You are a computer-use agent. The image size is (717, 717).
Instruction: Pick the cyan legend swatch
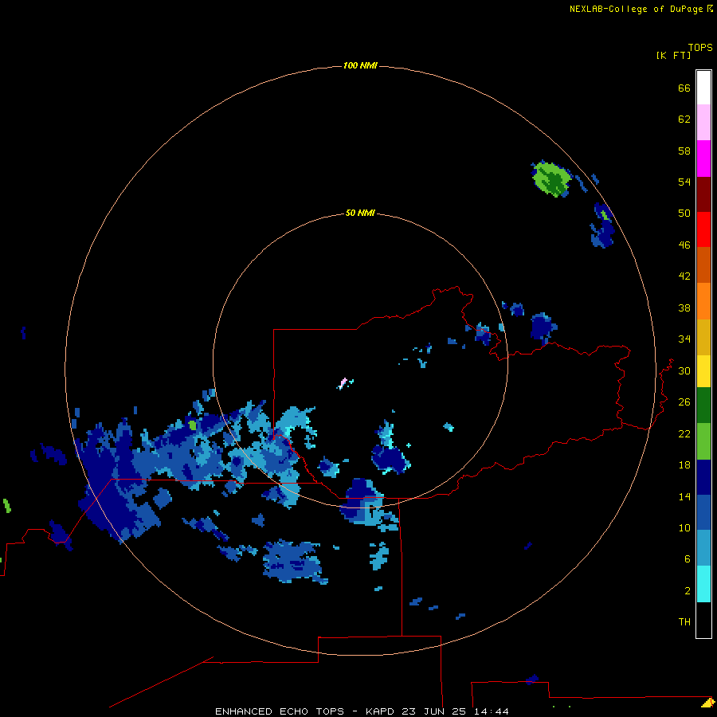703,584
